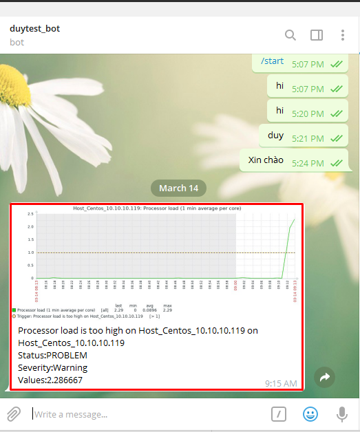Screen dimensions: 360x432
Task: Toggle the right side info panel
Action: [x=317, y=35]
